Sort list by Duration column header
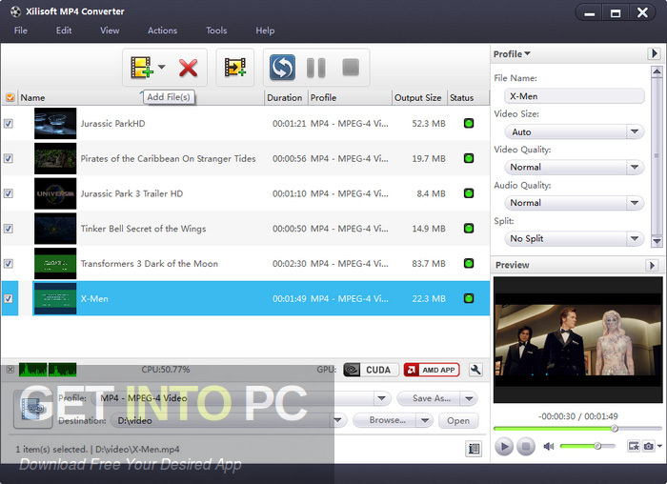The width and height of the screenshot is (667, 484). 285,98
